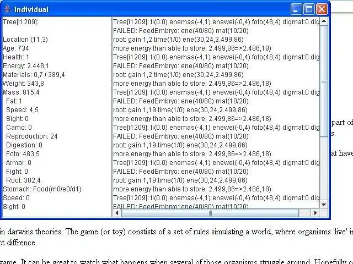Click the 'Materials: 0,7 / 389,4' line

(34, 75)
